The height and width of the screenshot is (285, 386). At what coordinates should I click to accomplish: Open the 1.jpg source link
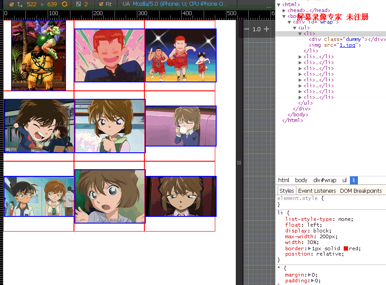coord(344,45)
